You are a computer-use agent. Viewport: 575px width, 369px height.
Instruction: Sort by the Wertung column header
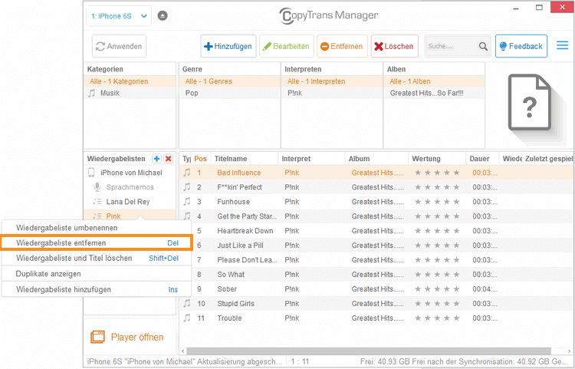(x=437, y=159)
